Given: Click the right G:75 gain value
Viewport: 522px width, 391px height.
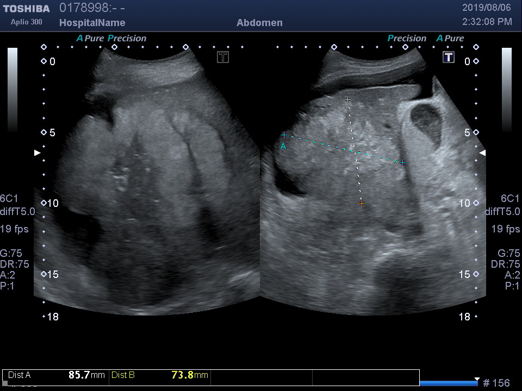Looking at the screenshot, I should click(x=509, y=254).
